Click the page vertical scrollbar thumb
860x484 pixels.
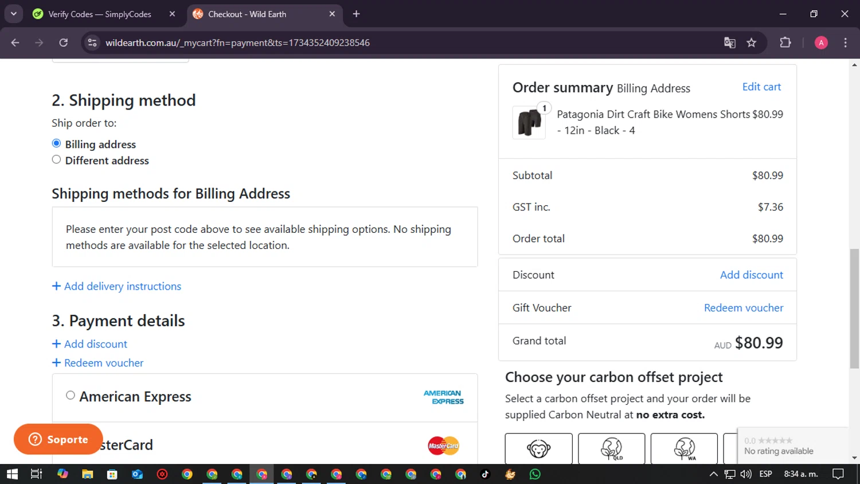tap(854, 309)
